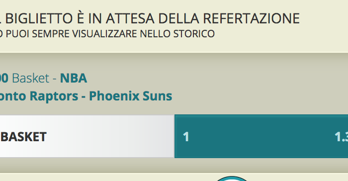Click the word VISUALIZZARE in the subtitle

pyautogui.click(x=105, y=34)
